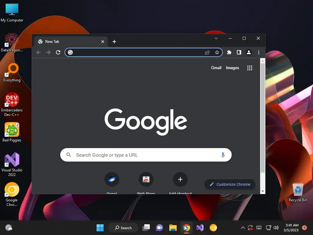
Task: Select Visual Studio 2022 desktop icon
Action: pyautogui.click(x=12, y=164)
